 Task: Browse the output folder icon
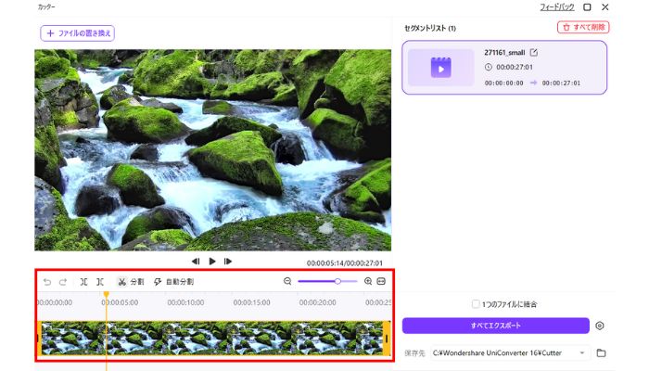tap(601, 353)
